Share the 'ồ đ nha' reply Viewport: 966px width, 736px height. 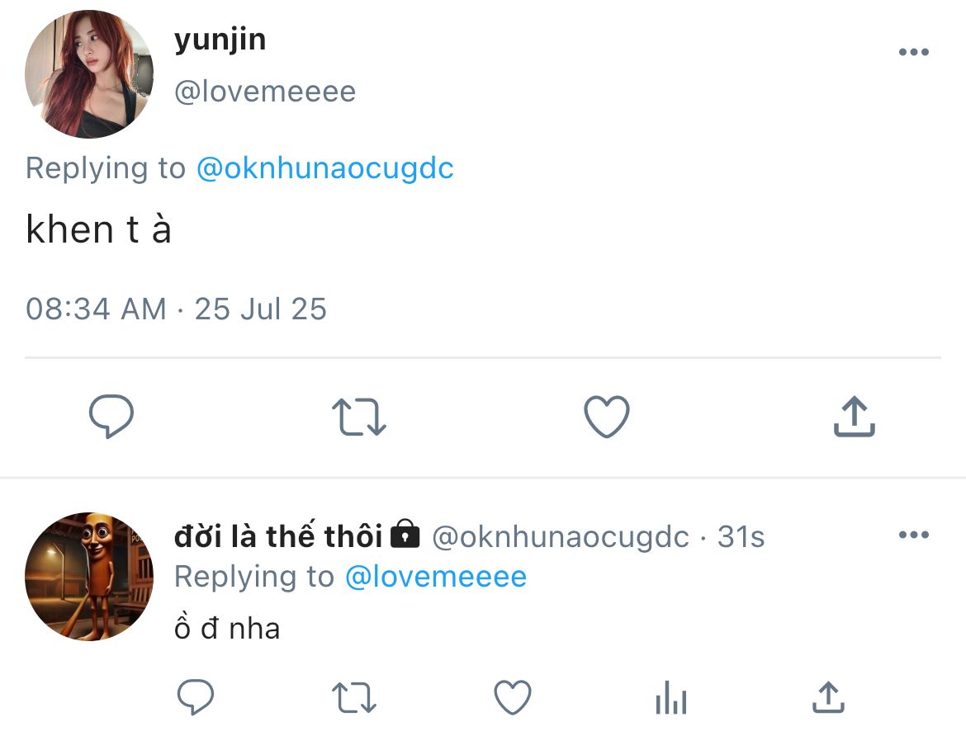(829, 697)
